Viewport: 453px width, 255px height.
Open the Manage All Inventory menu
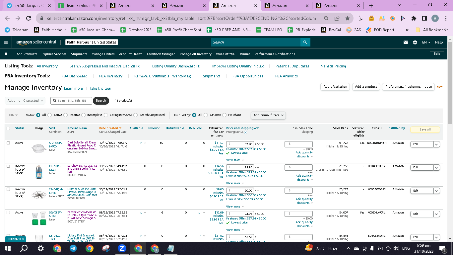tap(195, 54)
